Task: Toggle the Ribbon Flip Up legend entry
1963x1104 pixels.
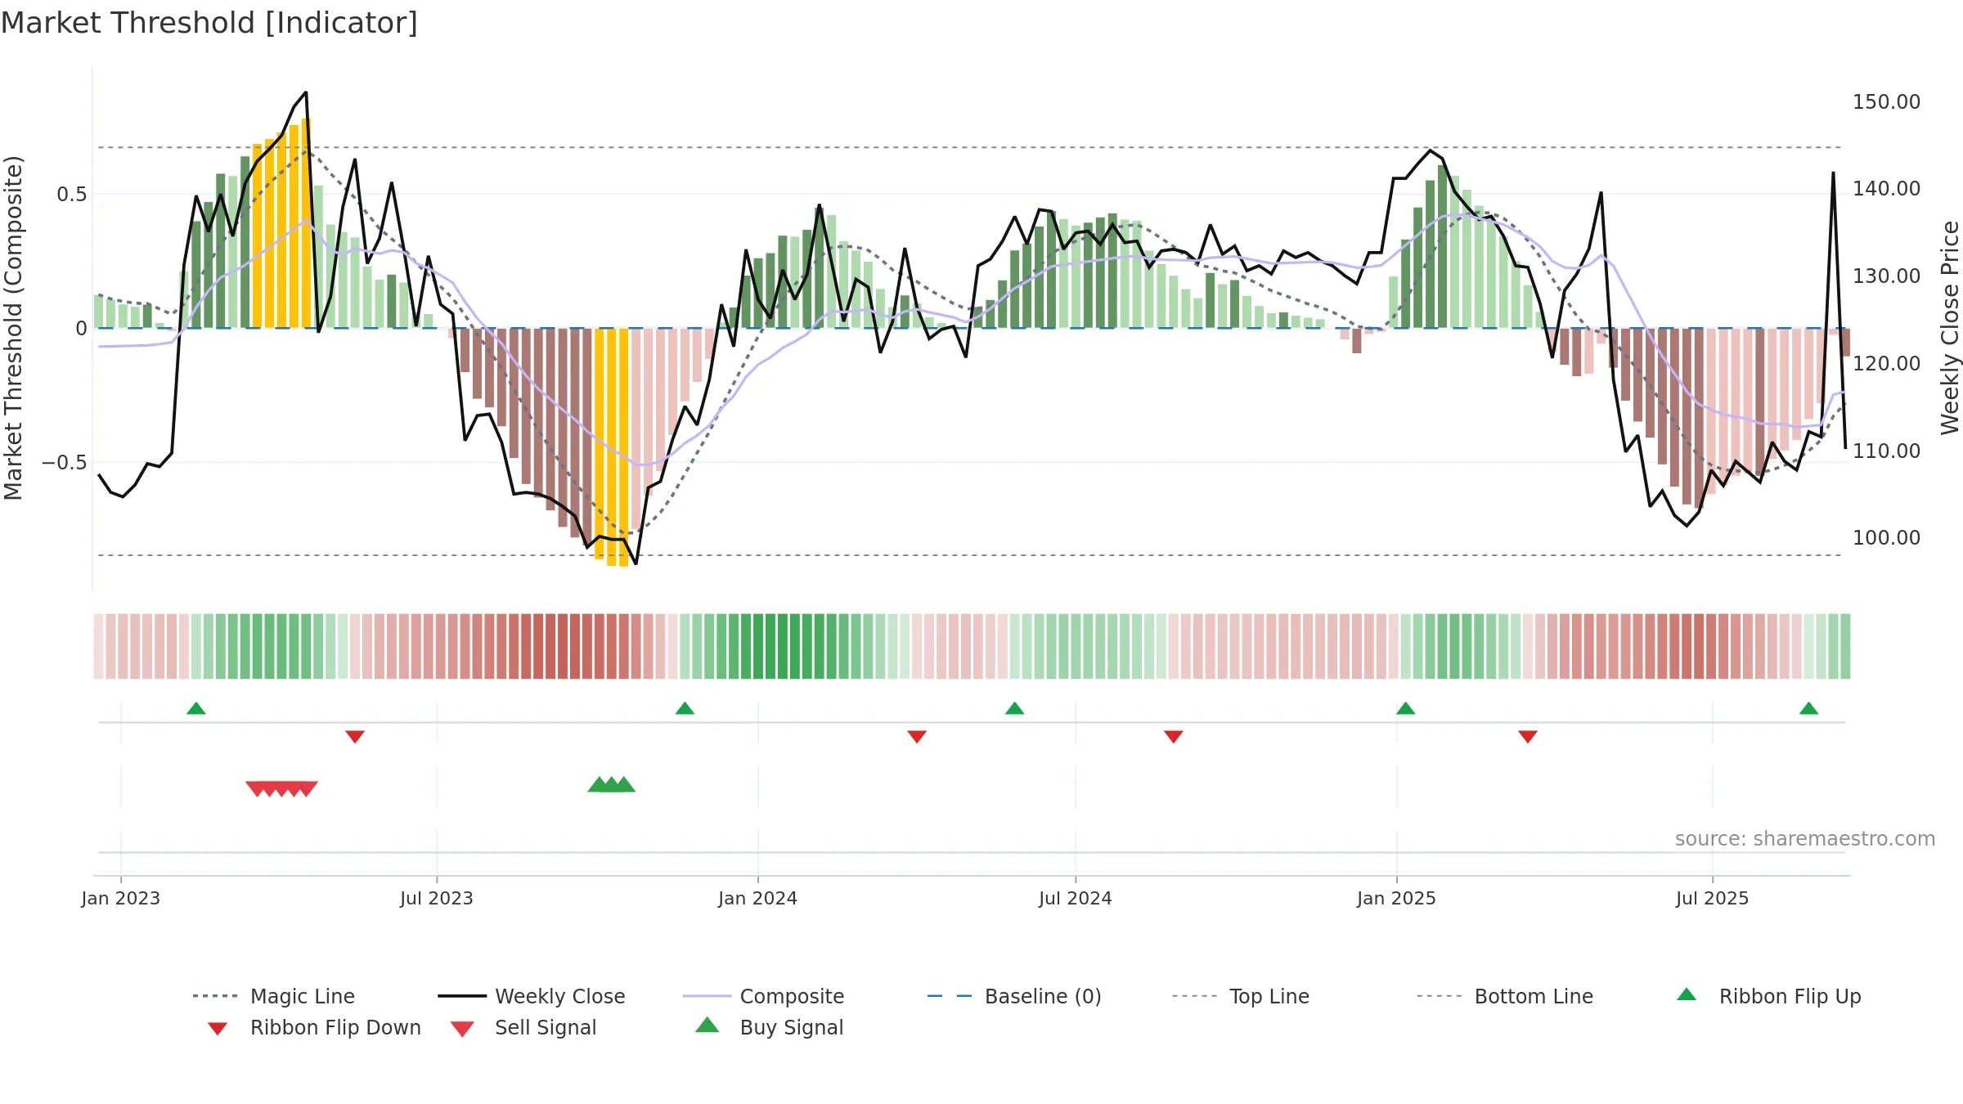Action: (1768, 996)
